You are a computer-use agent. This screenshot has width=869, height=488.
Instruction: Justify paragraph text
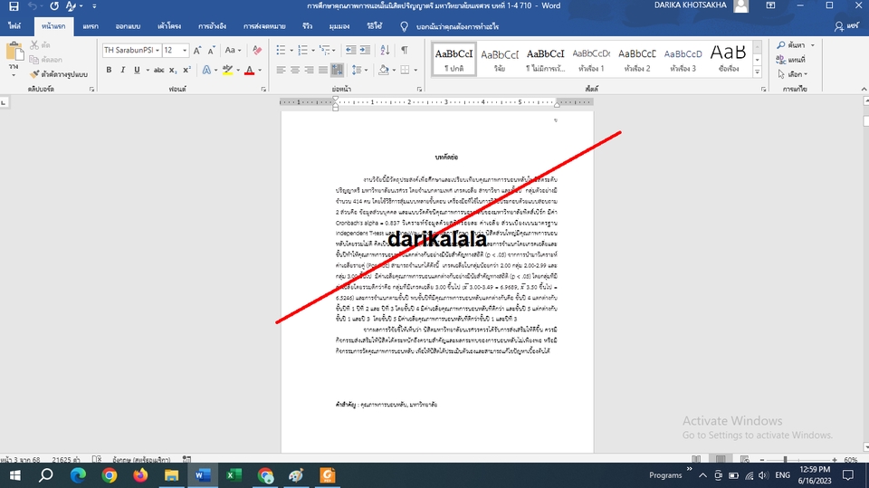pos(322,70)
